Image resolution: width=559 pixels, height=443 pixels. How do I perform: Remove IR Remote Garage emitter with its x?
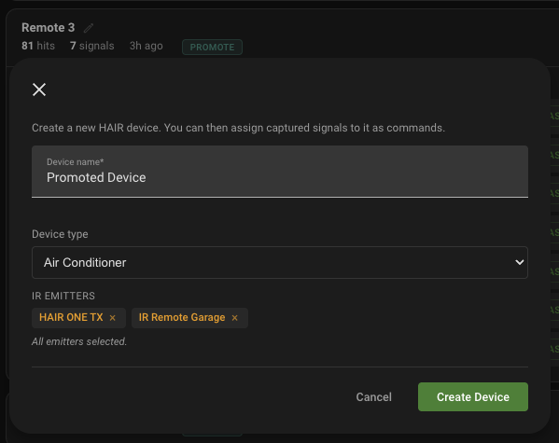pos(234,317)
